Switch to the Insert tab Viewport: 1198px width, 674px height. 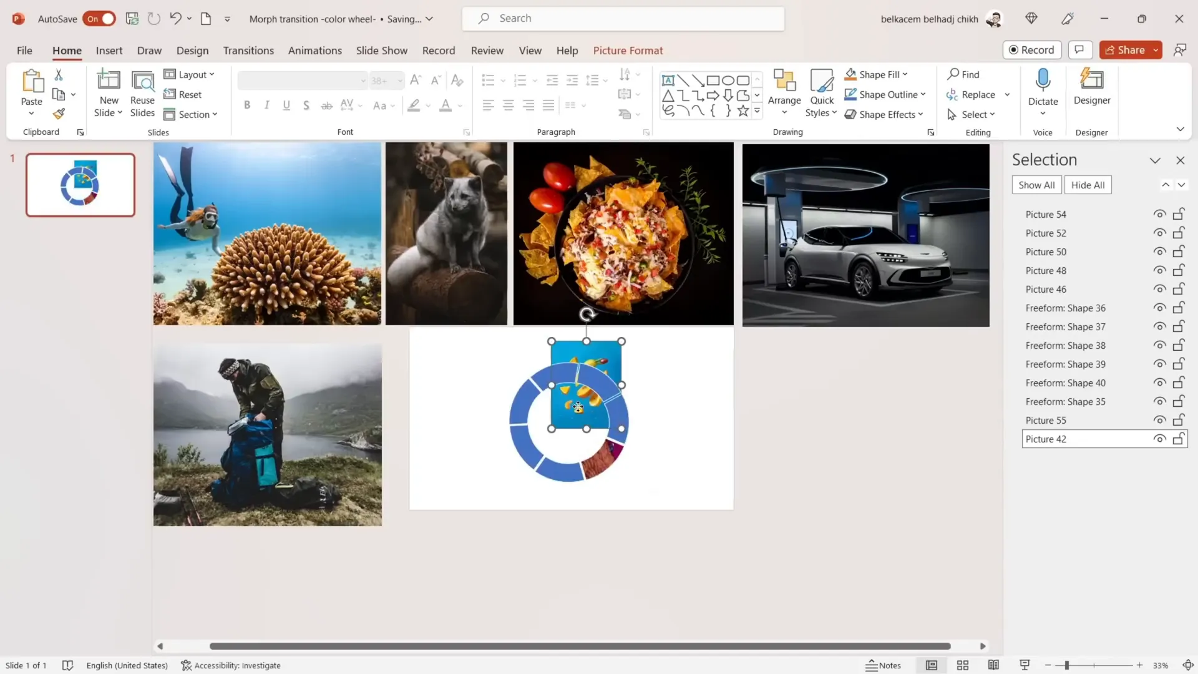tap(109, 51)
